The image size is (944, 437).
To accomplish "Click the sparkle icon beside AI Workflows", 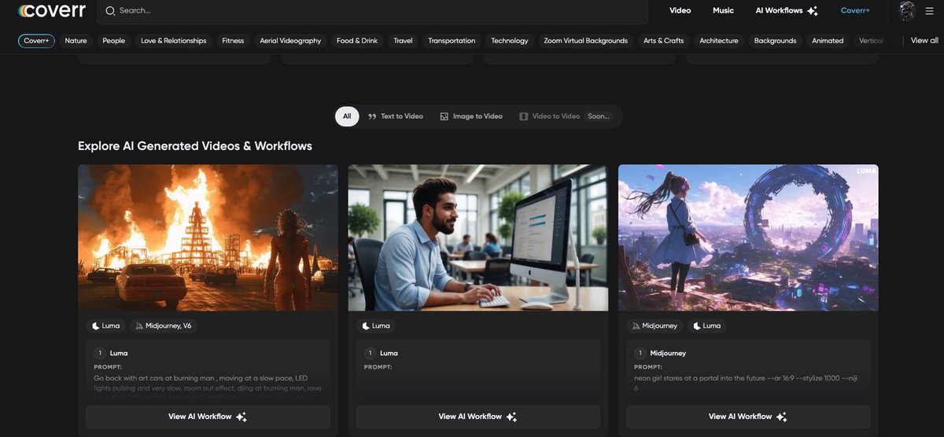I will click(813, 11).
